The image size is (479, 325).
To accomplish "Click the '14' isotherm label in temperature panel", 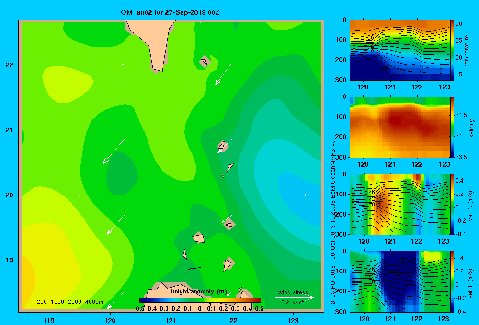I will point(384,69).
